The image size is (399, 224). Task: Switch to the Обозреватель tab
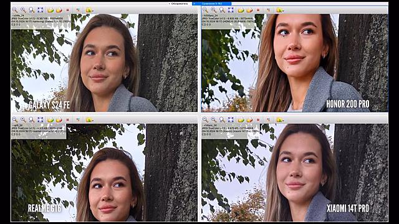[x=180, y=4]
